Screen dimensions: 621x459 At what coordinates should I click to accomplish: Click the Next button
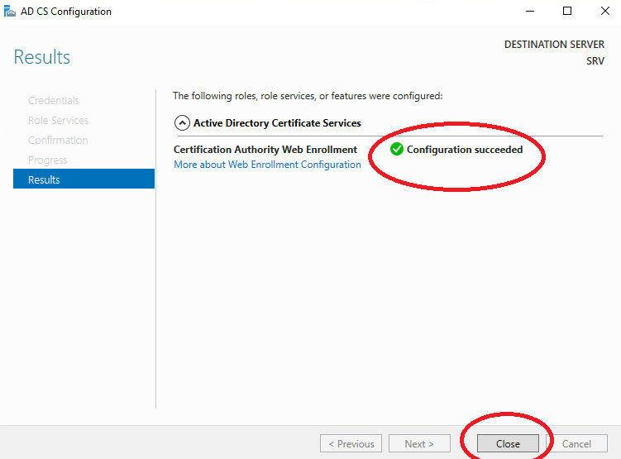point(419,443)
